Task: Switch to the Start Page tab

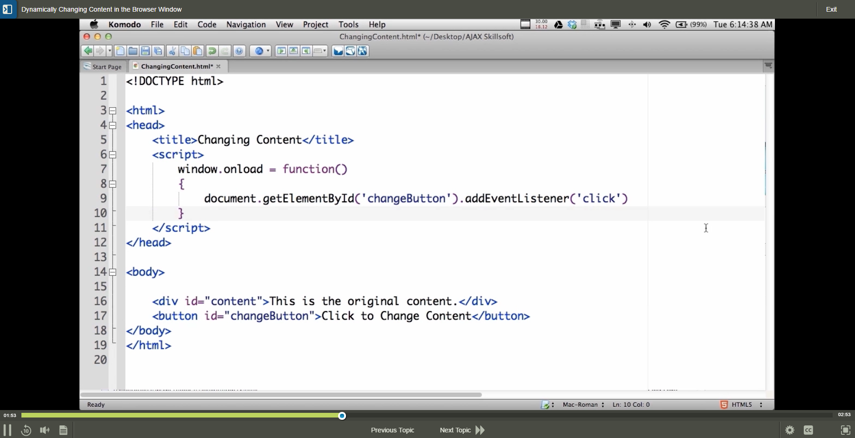Action: coord(103,67)
